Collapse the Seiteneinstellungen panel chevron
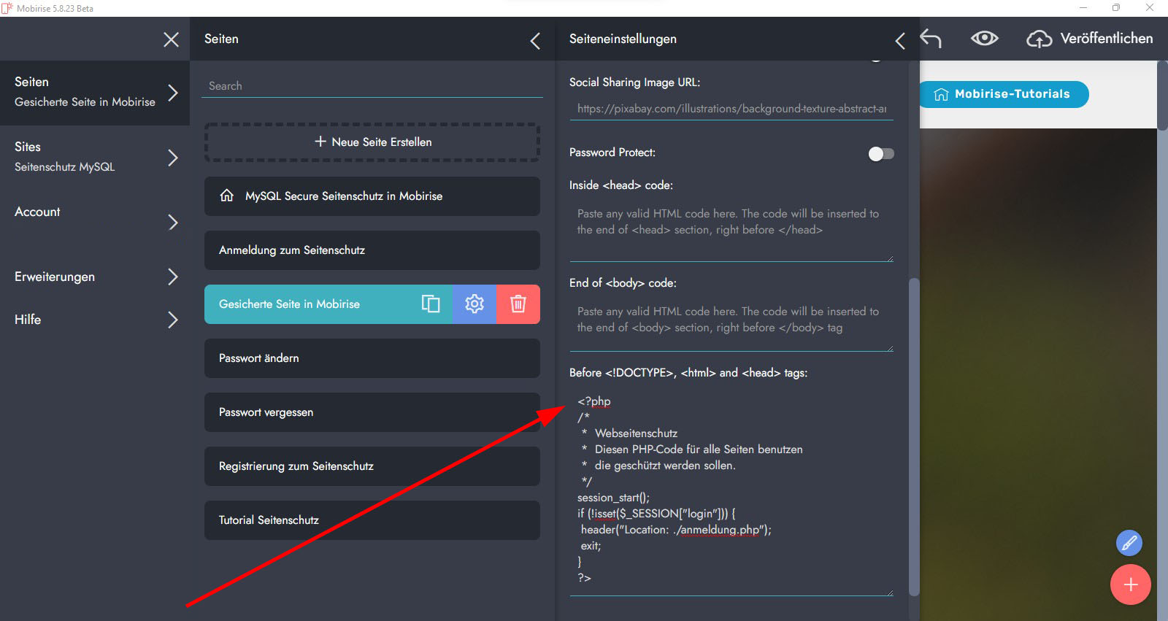The height and width of the screenshot is (621, 1168). [x=900, y=41]
